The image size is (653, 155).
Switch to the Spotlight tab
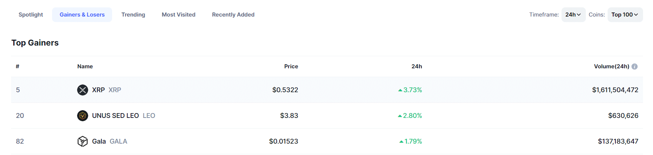click(x=31, y=15)
